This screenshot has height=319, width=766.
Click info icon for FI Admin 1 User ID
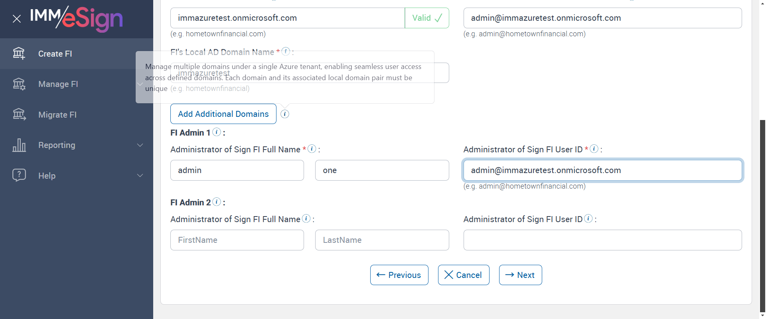pos(594,149)
